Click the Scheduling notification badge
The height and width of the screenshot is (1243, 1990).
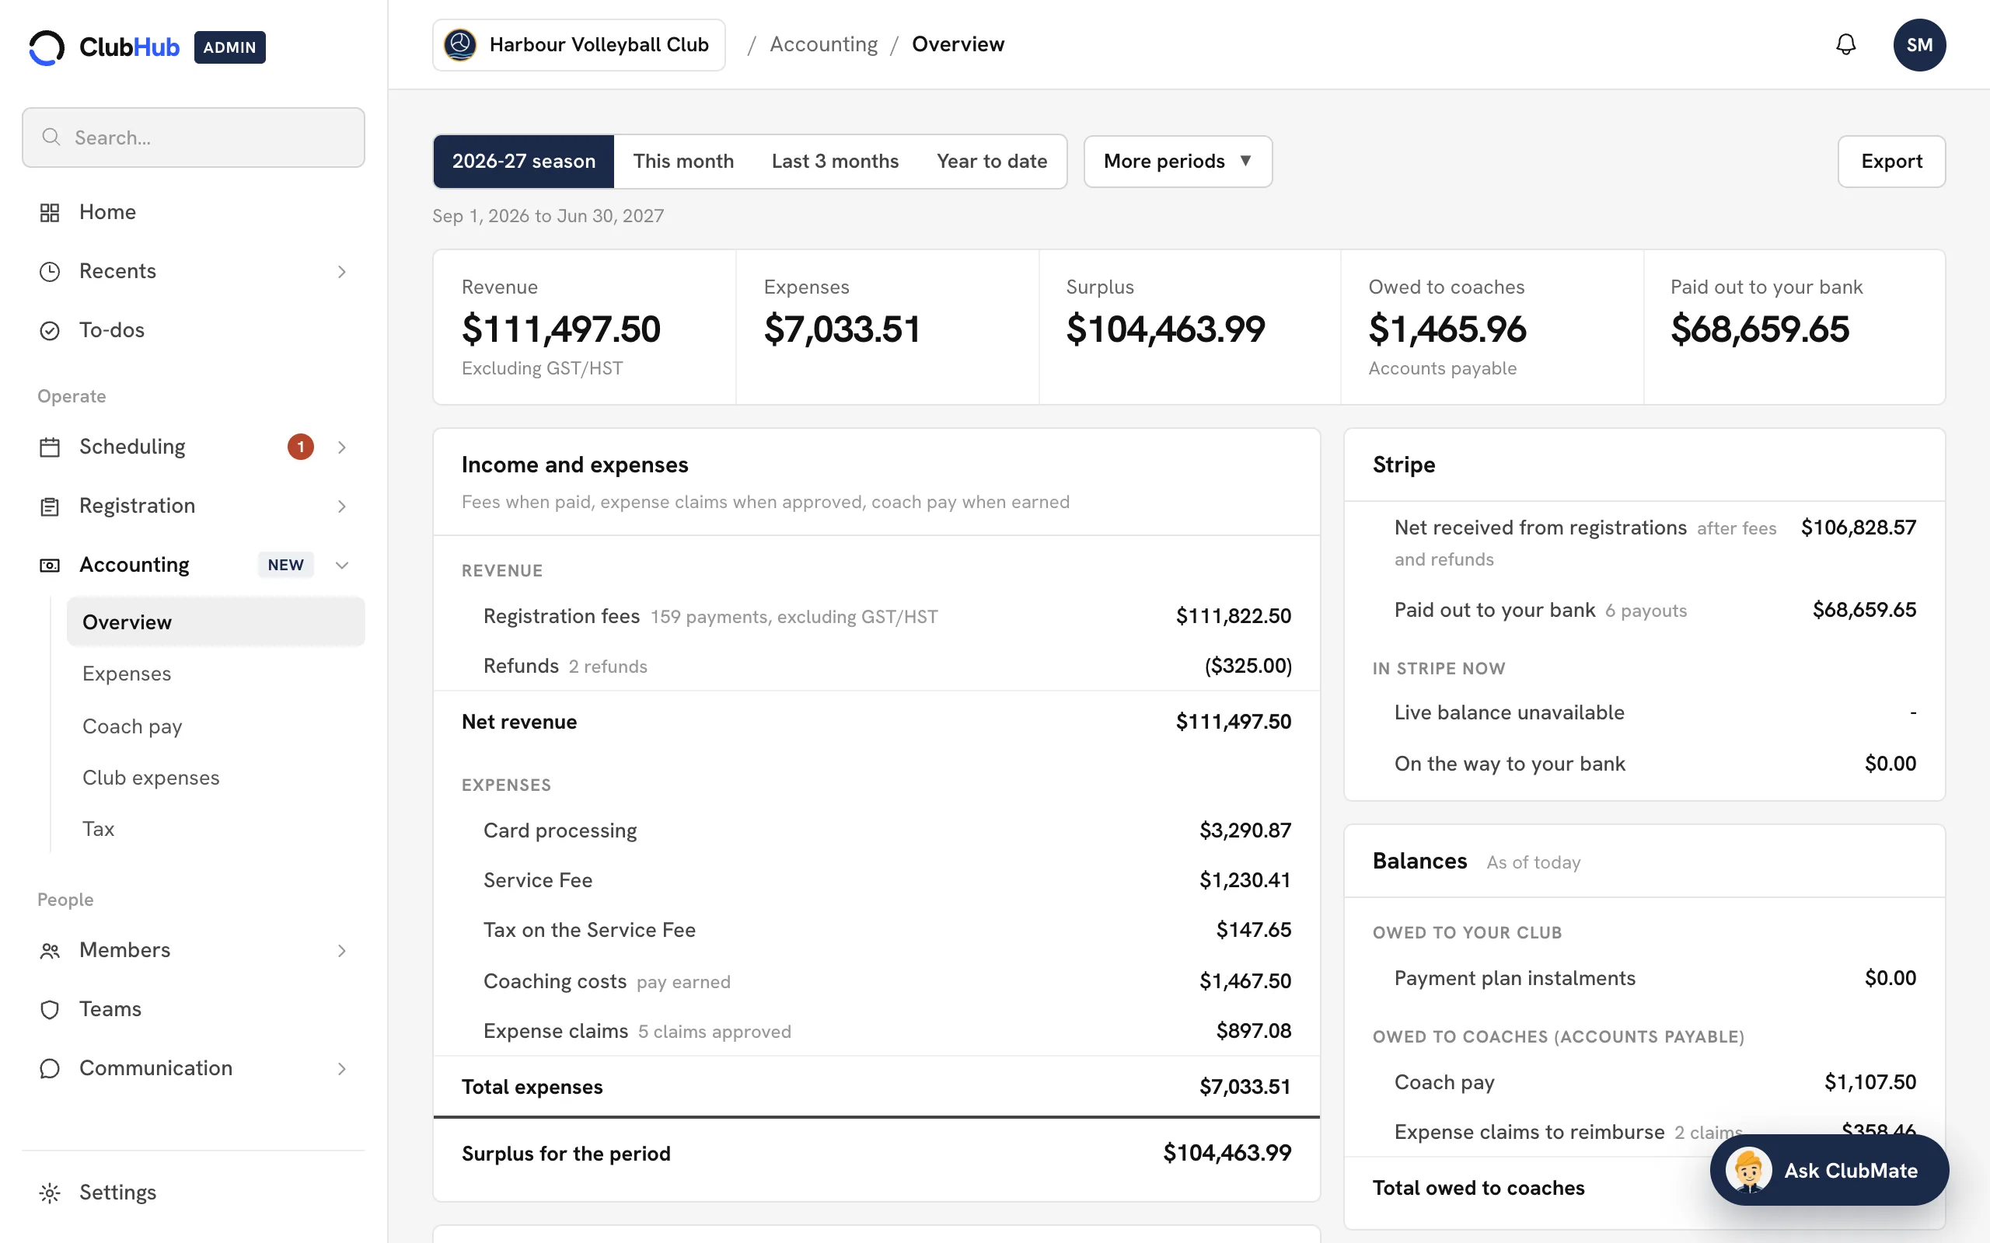click(300, 447)
